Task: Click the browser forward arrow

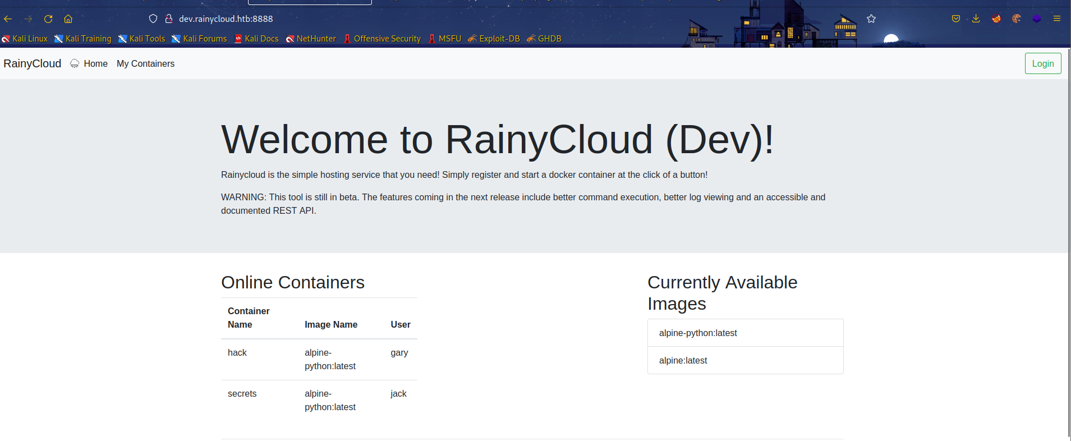Action: click(x=28, y=19)
